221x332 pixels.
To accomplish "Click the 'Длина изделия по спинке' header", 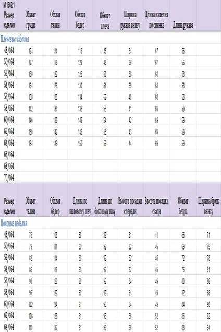I will pos(156,19).
